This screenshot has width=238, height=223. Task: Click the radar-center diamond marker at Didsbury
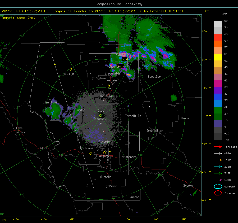(x=101, y=115)
